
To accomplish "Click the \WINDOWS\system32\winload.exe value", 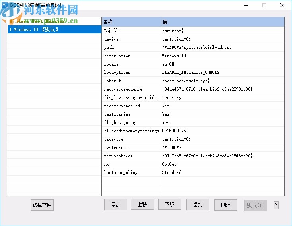I will tap(197, 47).
